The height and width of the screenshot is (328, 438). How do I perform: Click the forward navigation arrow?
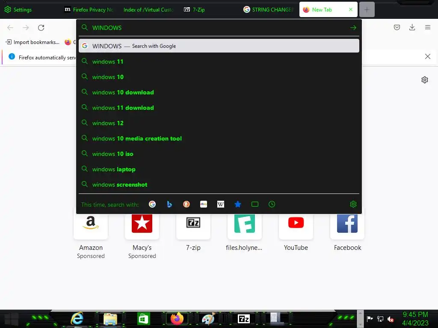(x=26, y=28)
